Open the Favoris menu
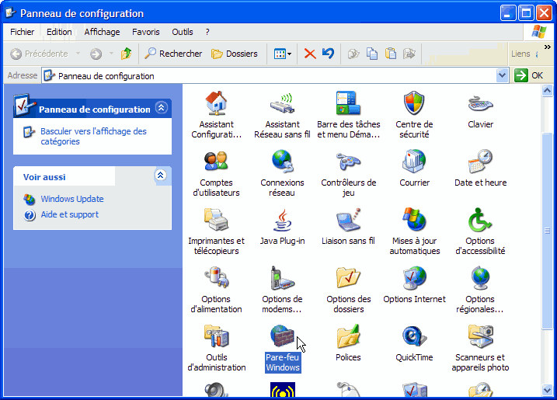The height and width of the screenshot is (400, 557). pyautogui.click(x=145, y=32)
